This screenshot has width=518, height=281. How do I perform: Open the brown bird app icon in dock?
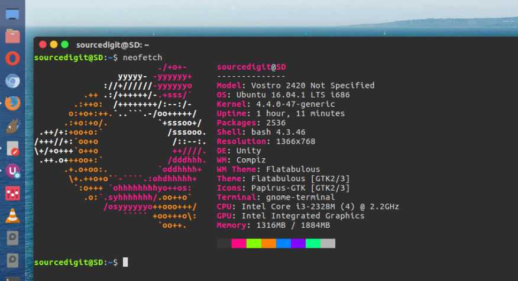click(x=12, y=126)
